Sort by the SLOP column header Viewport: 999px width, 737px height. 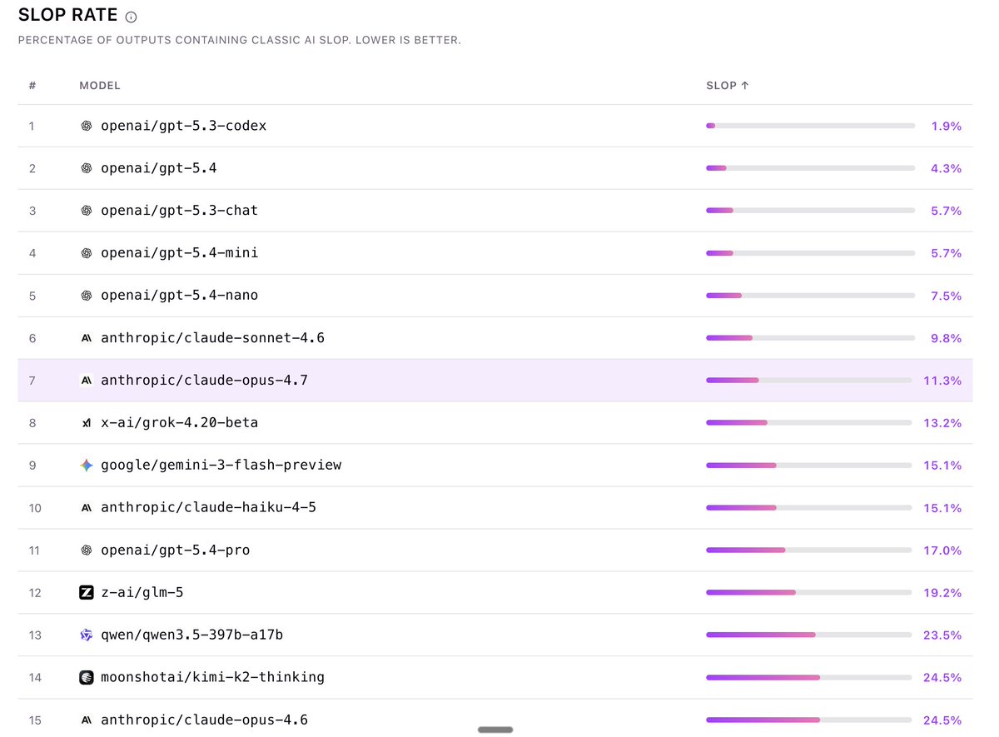click(x=728, y=85)
